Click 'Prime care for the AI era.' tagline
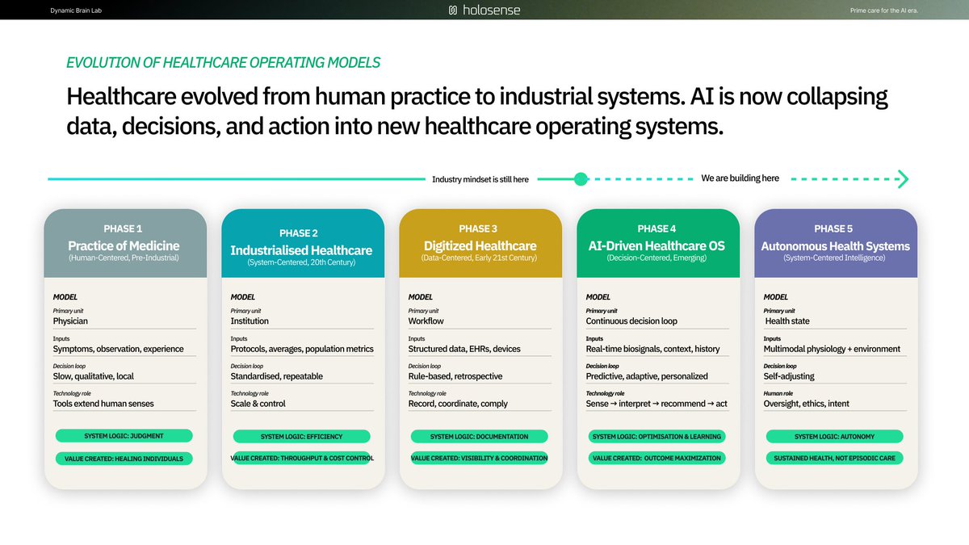This screenshot has height=545, width=969. click(885, 10)
